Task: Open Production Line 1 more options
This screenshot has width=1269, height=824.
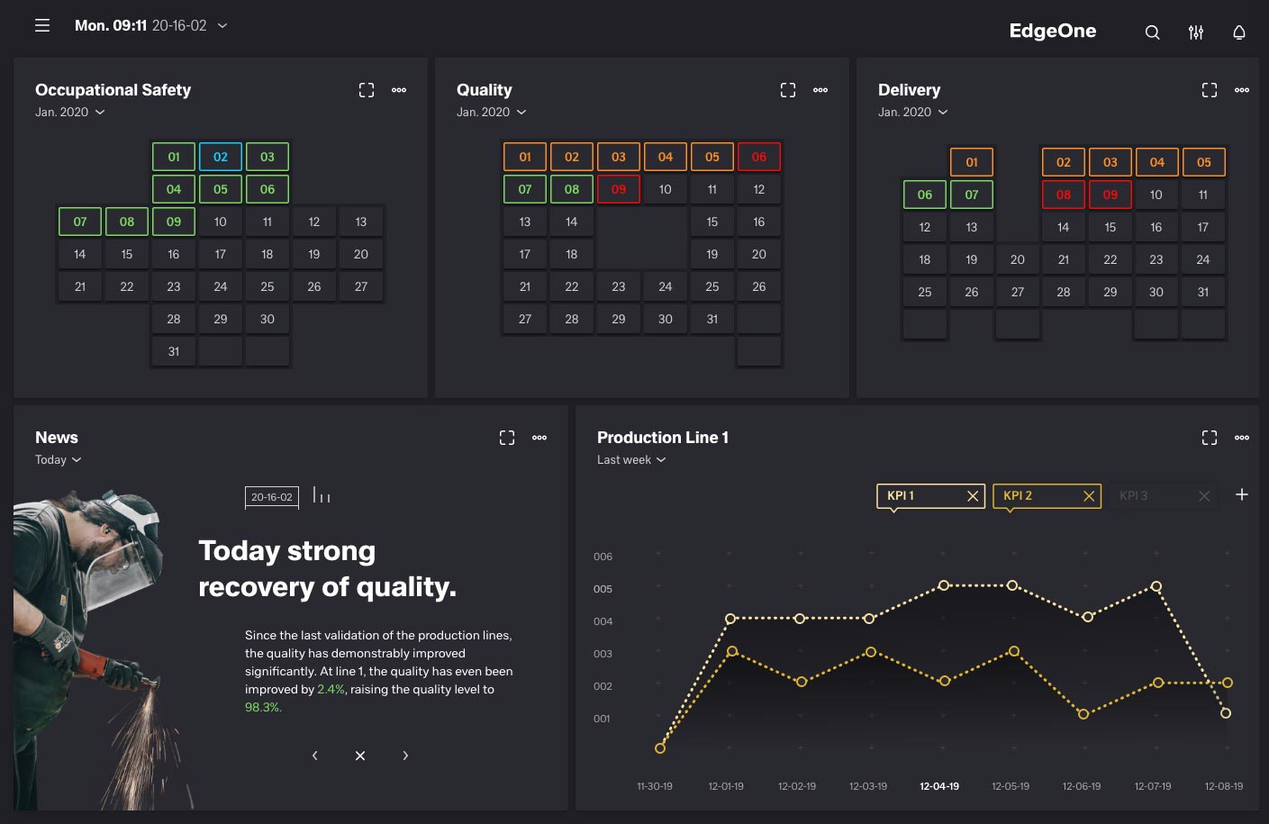Action: 1242,438
